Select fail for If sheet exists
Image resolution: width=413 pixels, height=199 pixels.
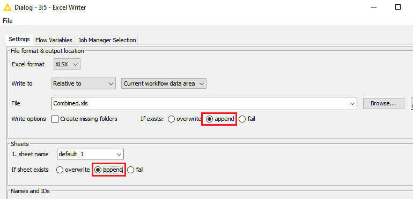pyautogui.click(x=131, y=170)
